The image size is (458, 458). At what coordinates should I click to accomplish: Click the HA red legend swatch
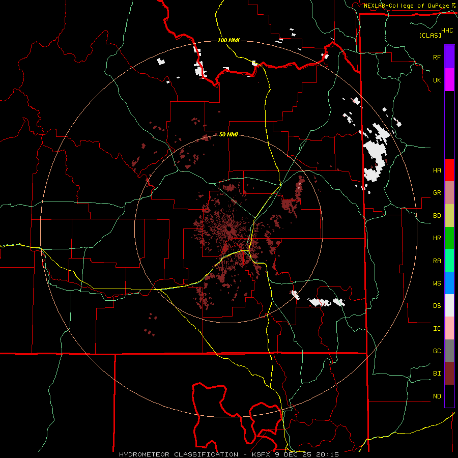(x=449, y=170)
